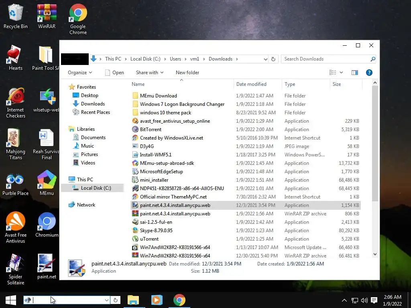The image size is (411, 308).
Task: Select the Hearts game desktop icon
Action: click(x=16, y=58)
